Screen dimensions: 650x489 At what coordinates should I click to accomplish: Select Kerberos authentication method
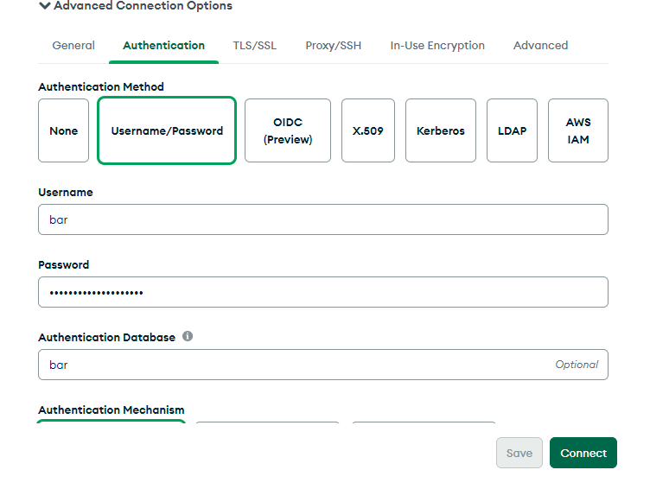(440, 130)
